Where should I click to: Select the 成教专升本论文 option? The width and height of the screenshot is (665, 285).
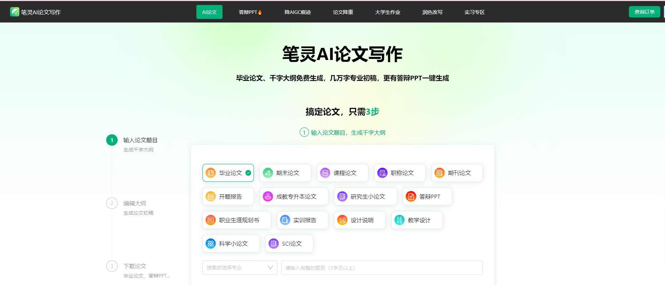(294, 196)
